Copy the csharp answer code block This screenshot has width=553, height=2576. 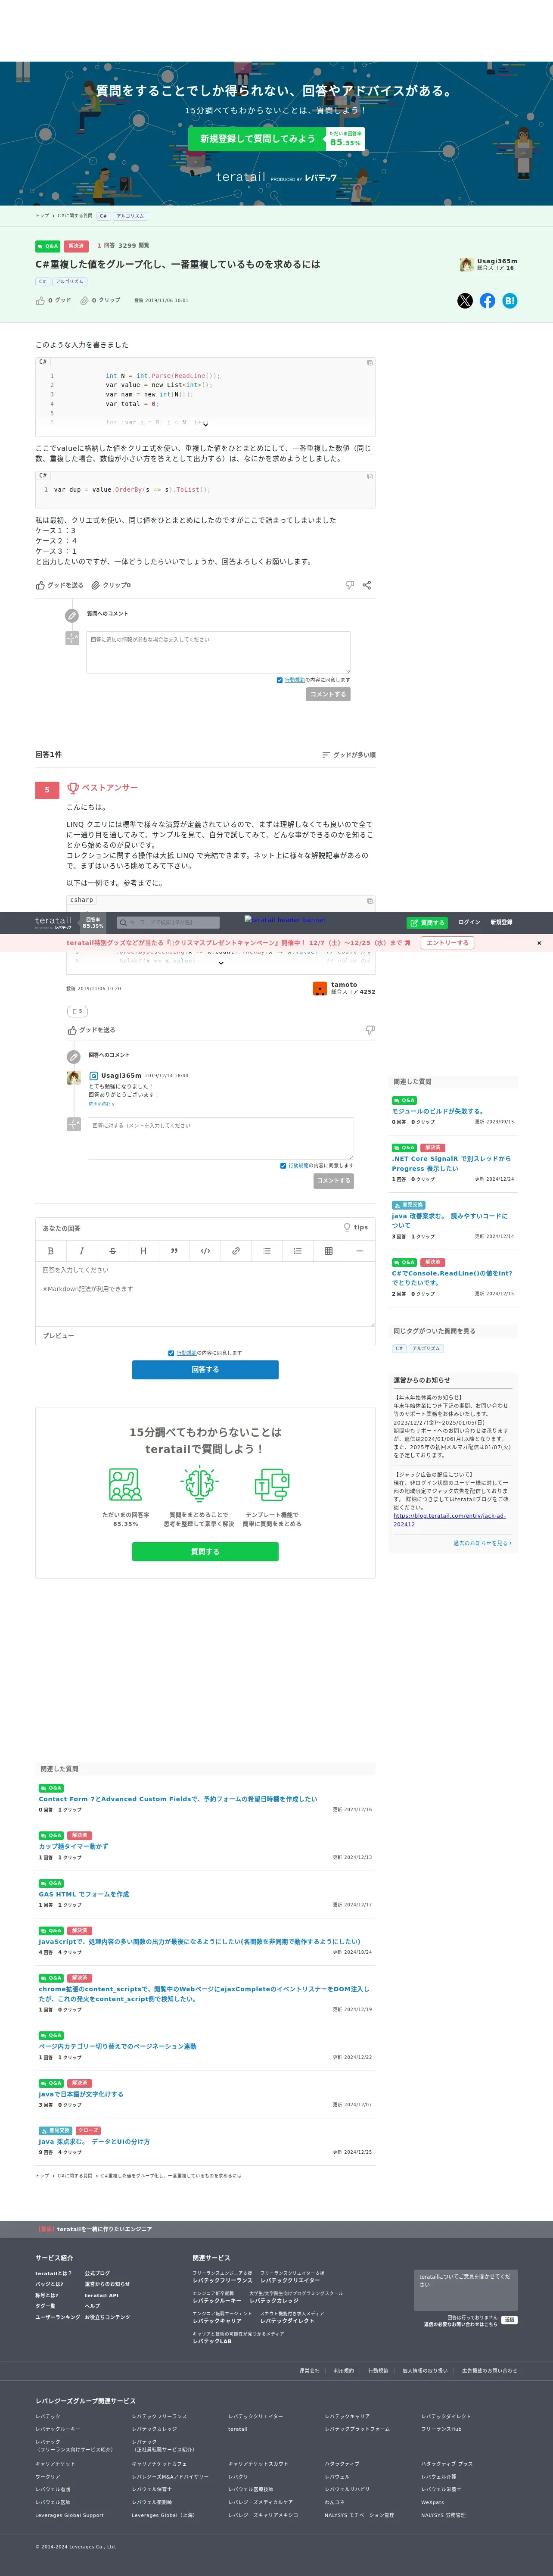click(x=369, y=901)
